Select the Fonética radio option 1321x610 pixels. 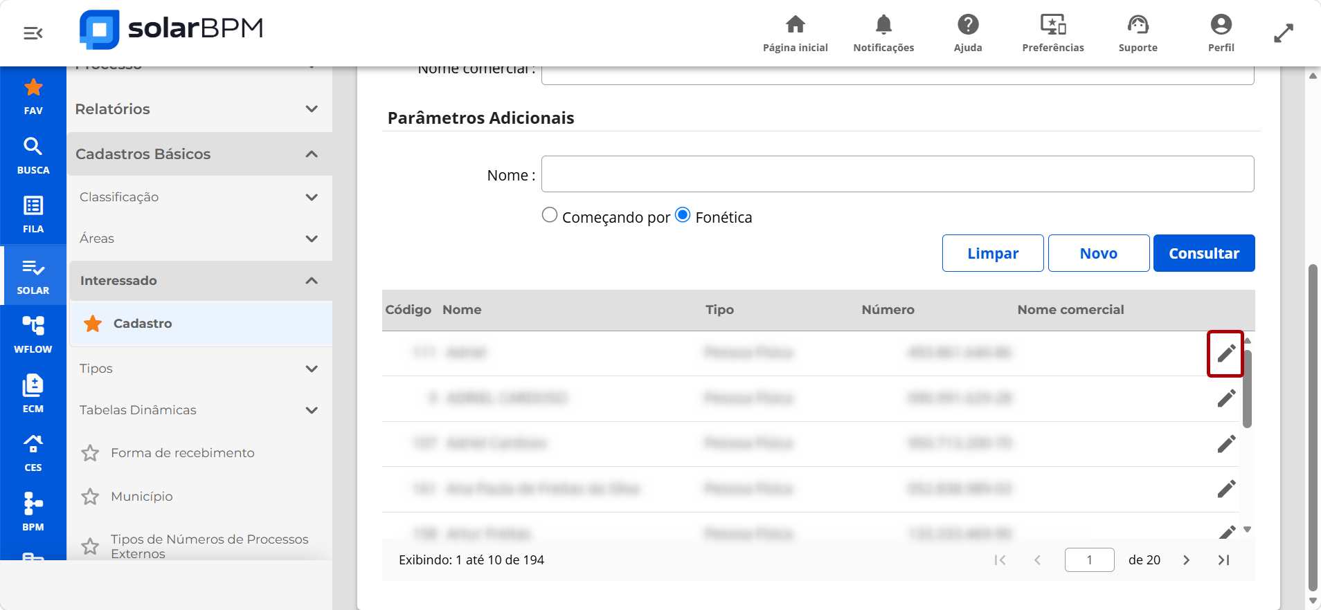point(683,215)
